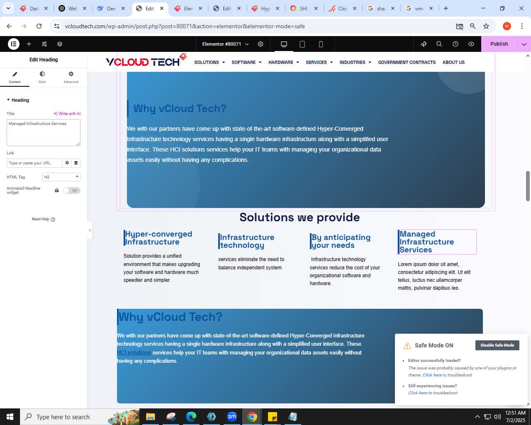Switch to the Advanced tab
The width and height of the screenshot is (531, 425).
[71, 77]
